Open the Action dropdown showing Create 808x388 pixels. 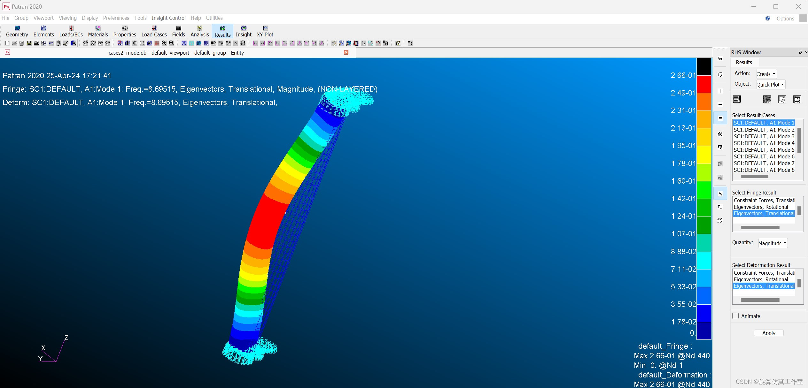(766, 74)
